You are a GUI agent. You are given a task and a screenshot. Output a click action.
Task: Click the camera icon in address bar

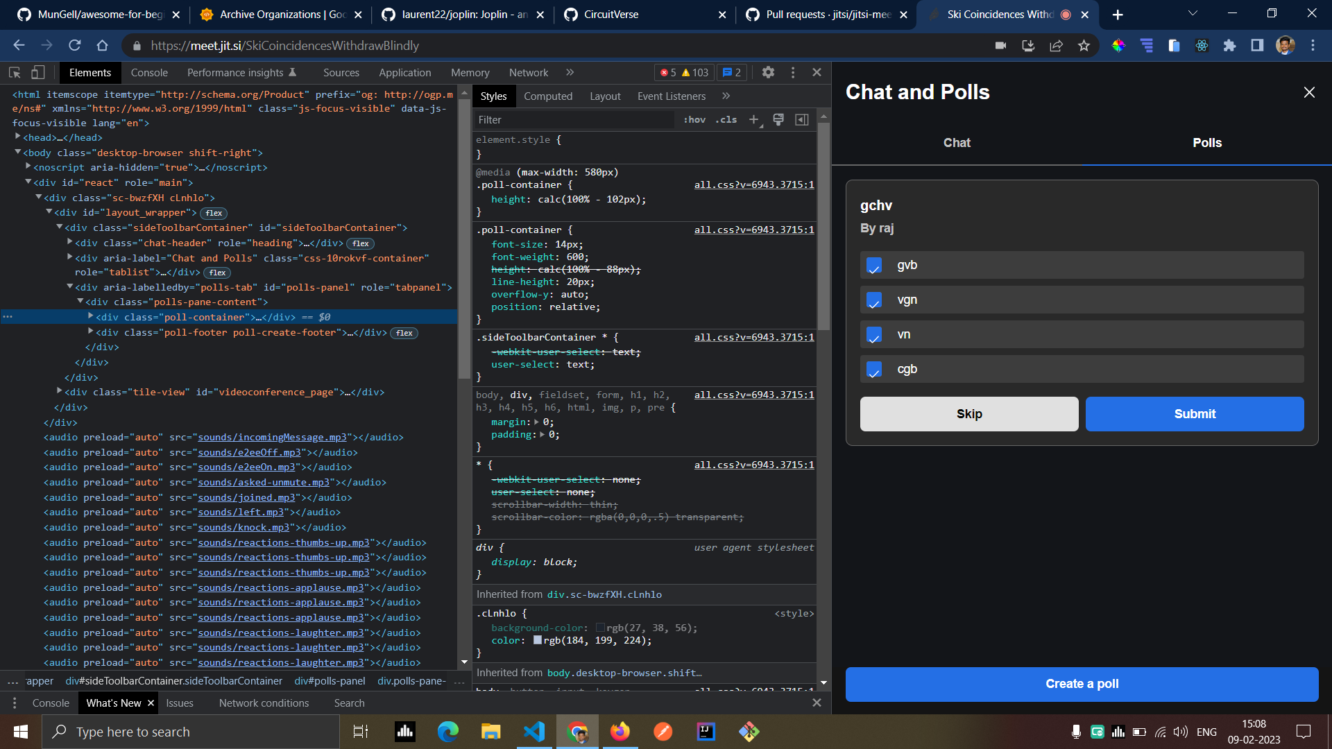[1000, 46]
